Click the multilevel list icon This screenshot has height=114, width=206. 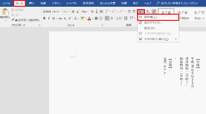click(x=121, y=11)
